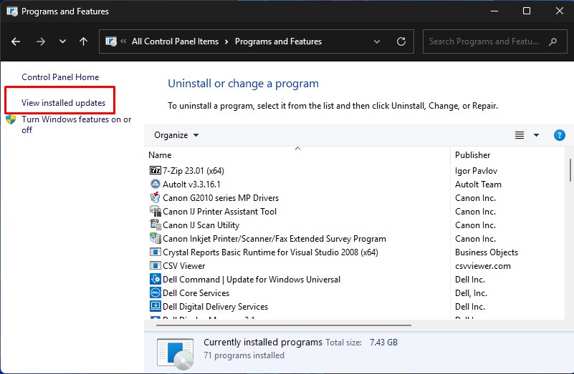Open View installed updates link
The image size is (574, 374).
(63, 103)
